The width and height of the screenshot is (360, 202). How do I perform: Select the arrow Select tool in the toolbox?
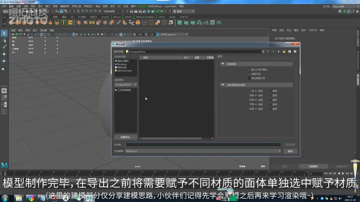click(x=4, y=33)
